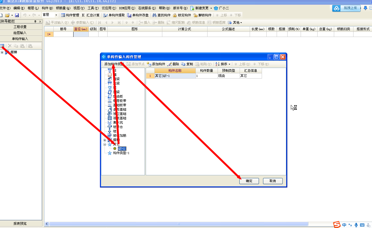Select 条形基础 in component tree
The width and height of the screenshot is (372, 228).
pyautogui.click(x=120, y=110)
